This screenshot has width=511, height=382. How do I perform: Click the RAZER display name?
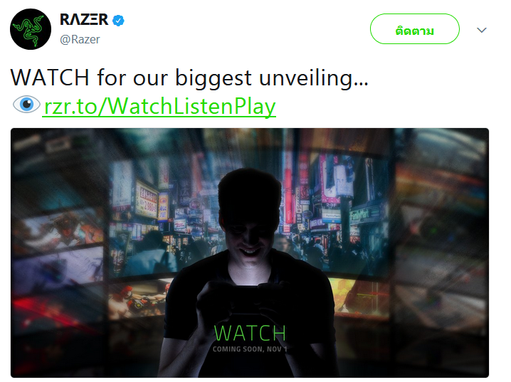click(x=84, y=19)
